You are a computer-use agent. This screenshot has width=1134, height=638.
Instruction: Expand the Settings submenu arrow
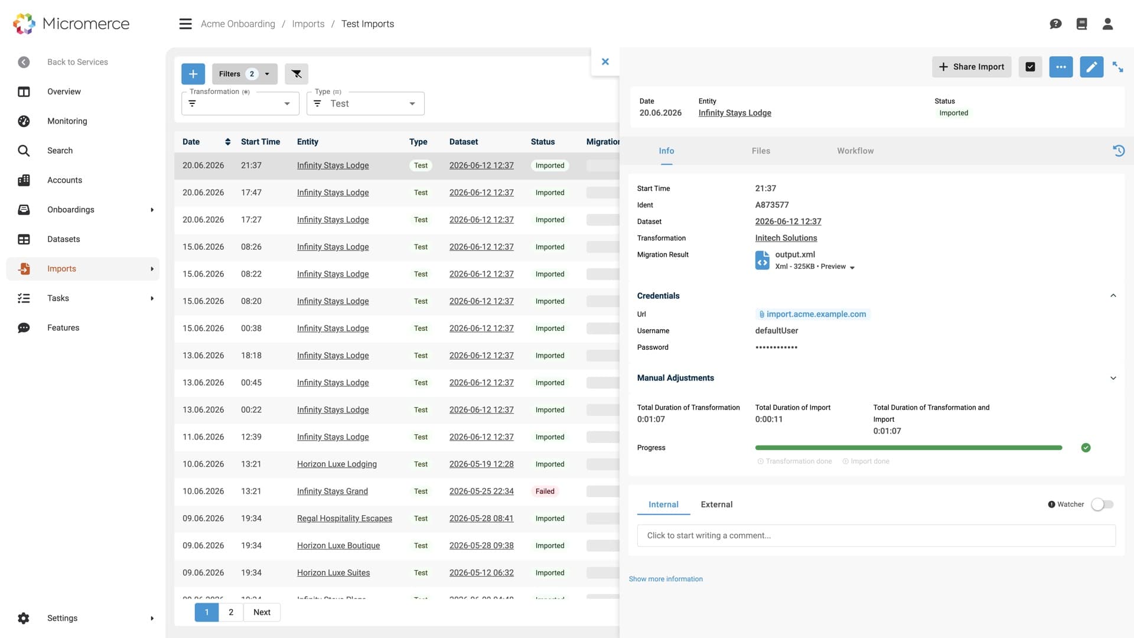click(152, 618)
